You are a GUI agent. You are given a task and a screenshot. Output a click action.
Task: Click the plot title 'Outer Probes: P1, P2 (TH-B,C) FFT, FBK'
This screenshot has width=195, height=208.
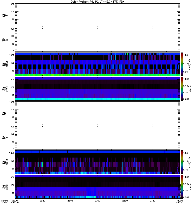(97, 2)
